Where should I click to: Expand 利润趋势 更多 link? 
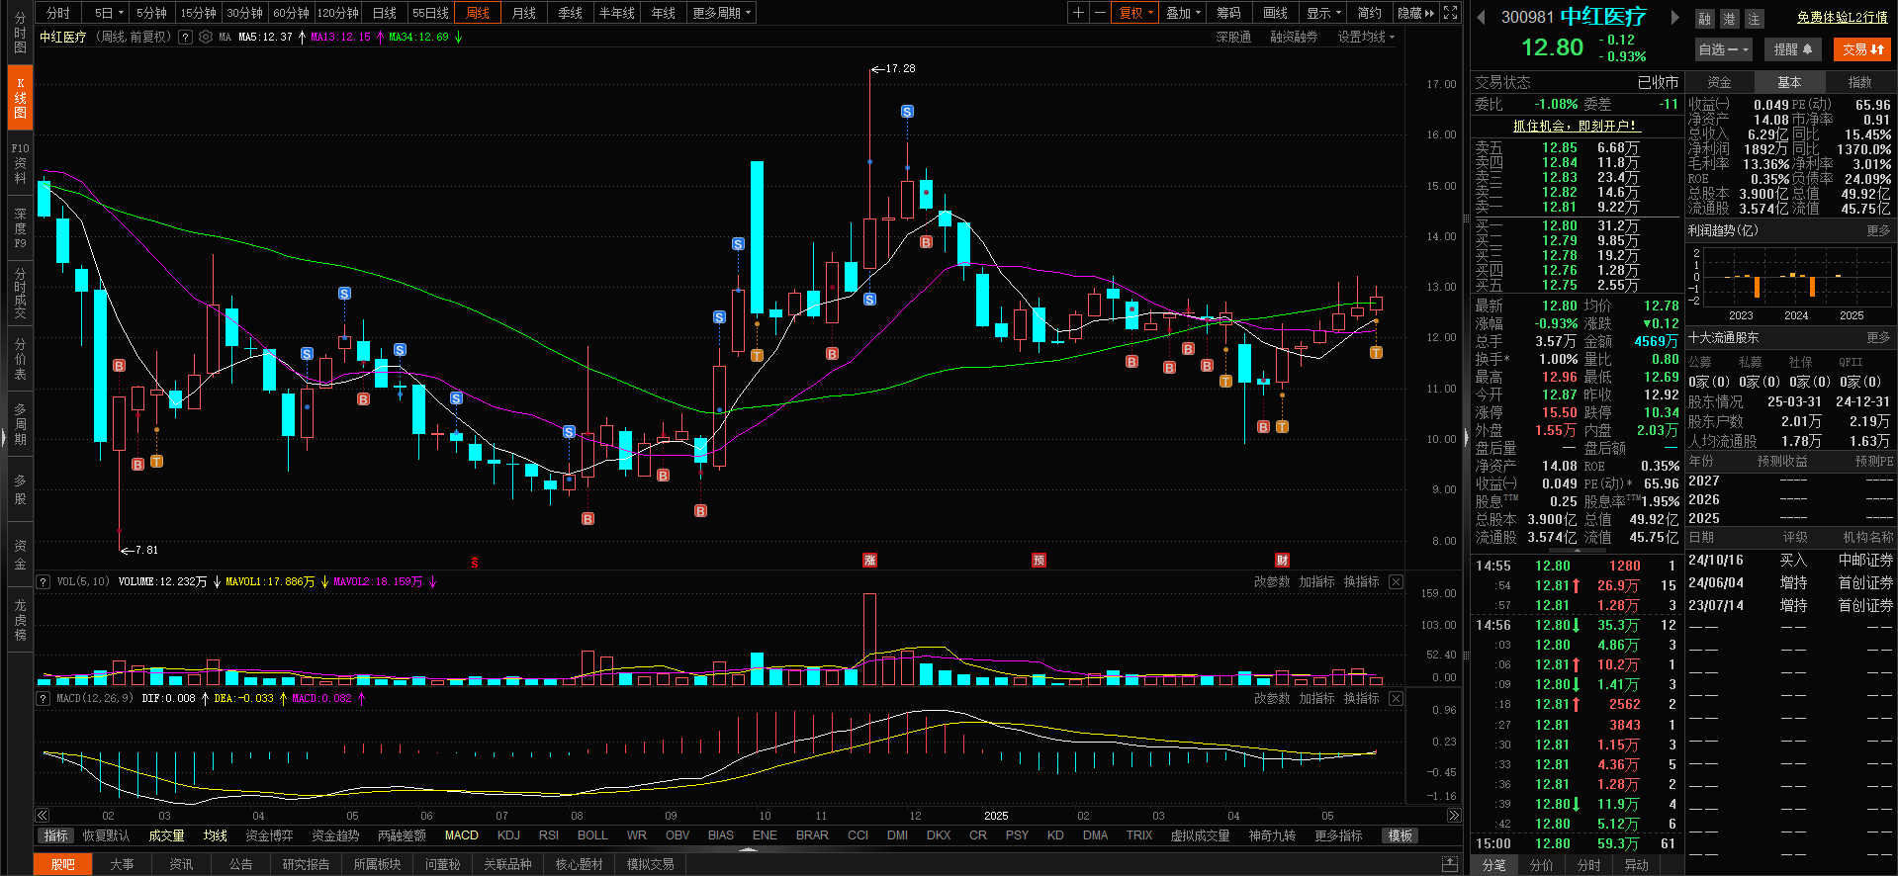[x=1878, y=230]
